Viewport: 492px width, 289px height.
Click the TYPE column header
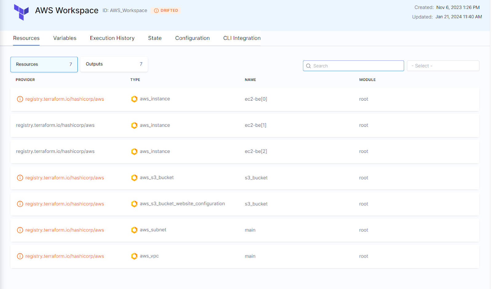point(135,80)
